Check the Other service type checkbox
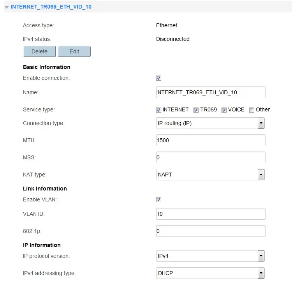The height and width of the screenshot is (284, 292). point(252,110)
